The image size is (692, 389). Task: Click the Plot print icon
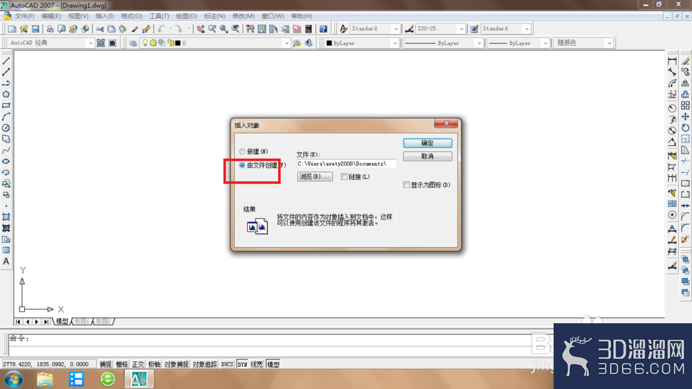pyautogui.click(x=50, y=28)
